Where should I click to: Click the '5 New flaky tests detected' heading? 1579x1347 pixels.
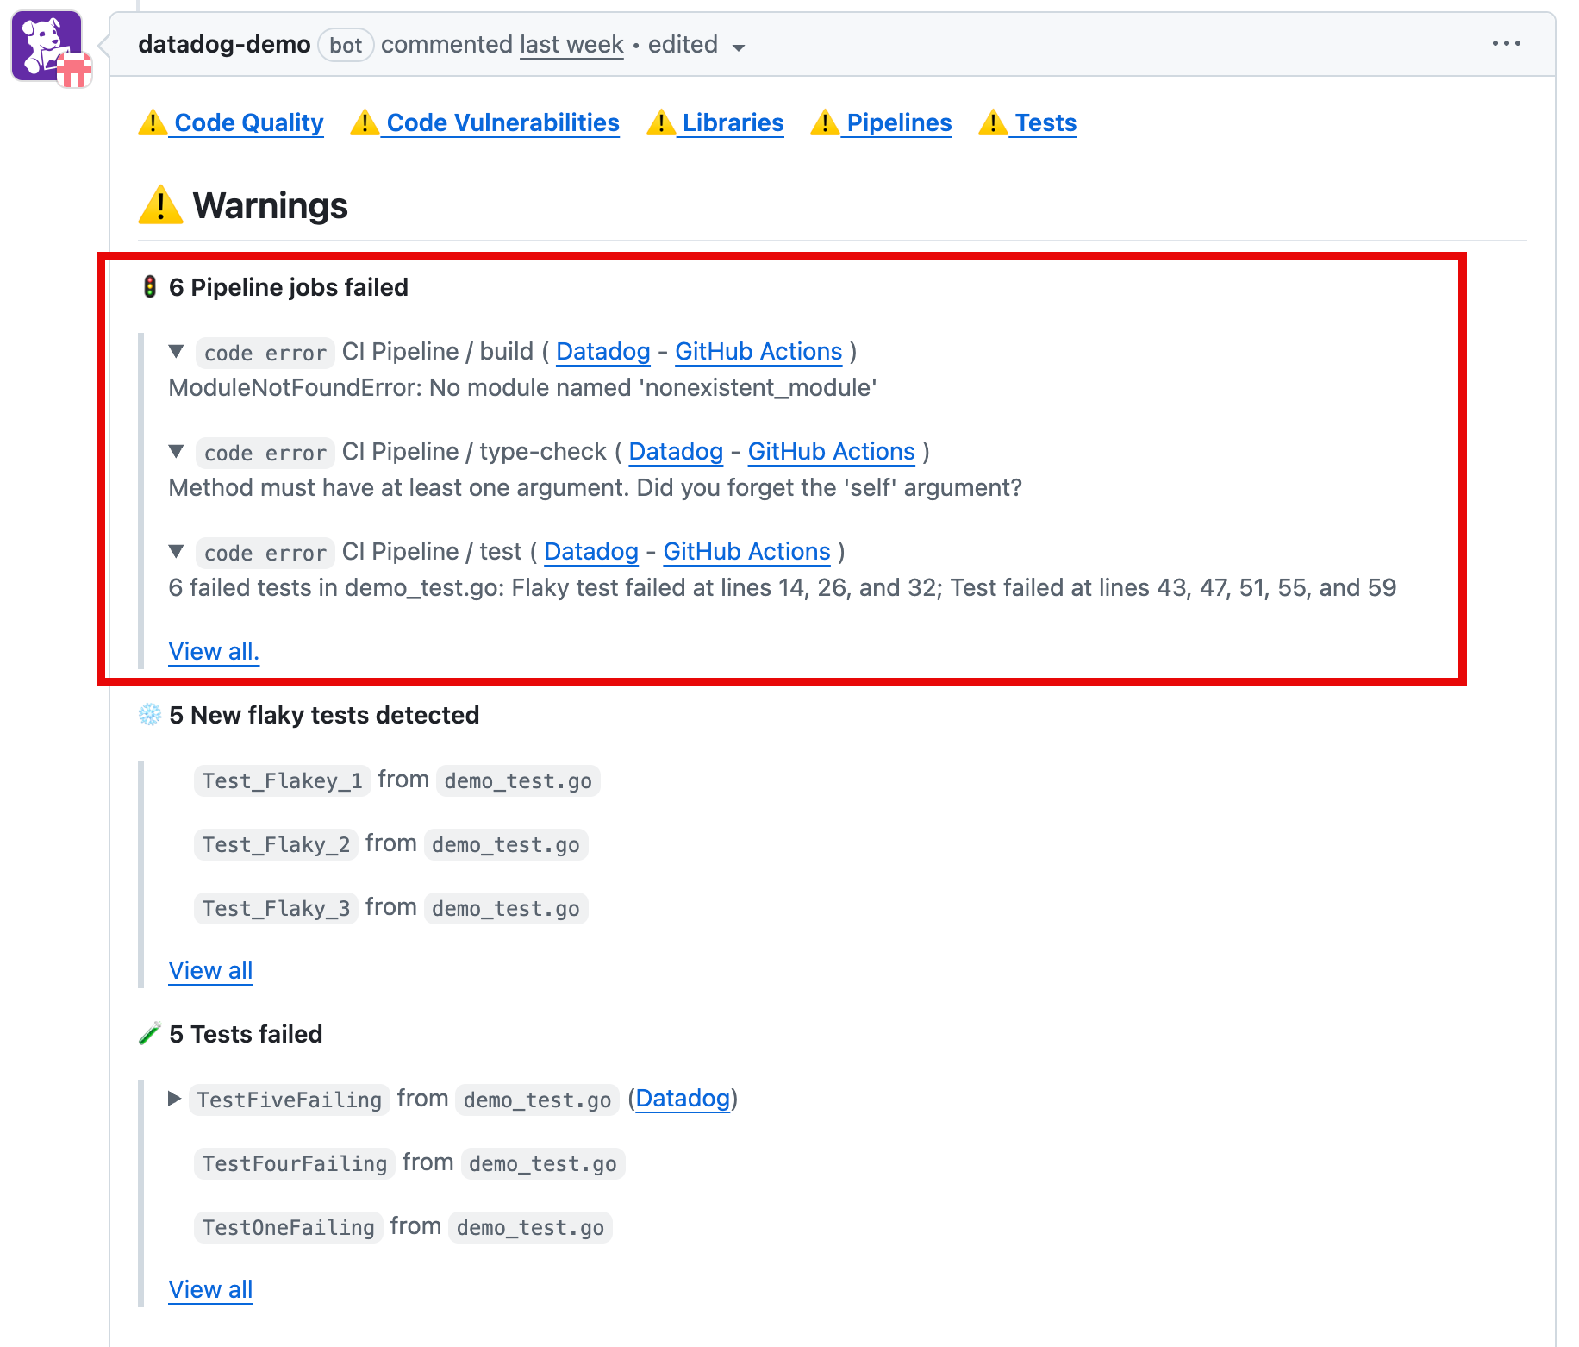point(324,715)
